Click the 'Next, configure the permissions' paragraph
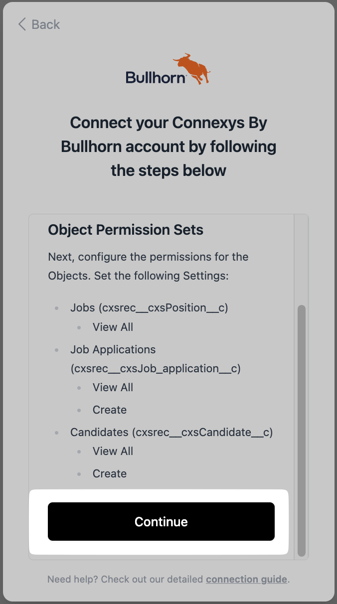Screen dimensions: 337x604 coord(148,266)
